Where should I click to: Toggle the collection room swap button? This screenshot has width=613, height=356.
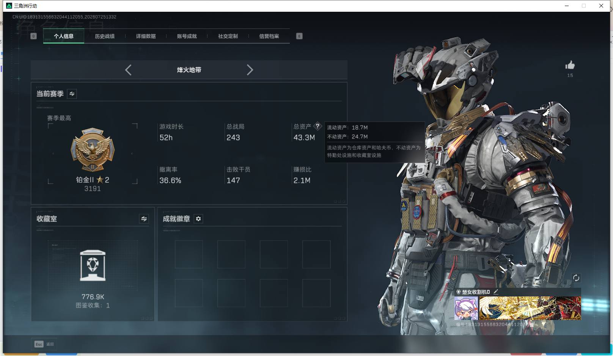click(x=144, y=219)
